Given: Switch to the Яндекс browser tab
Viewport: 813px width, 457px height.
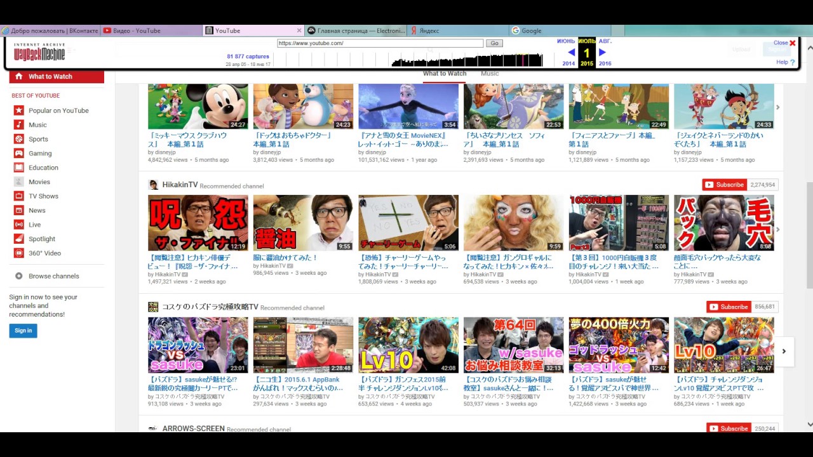Looking at the screenshot, I should pos(457,30).
